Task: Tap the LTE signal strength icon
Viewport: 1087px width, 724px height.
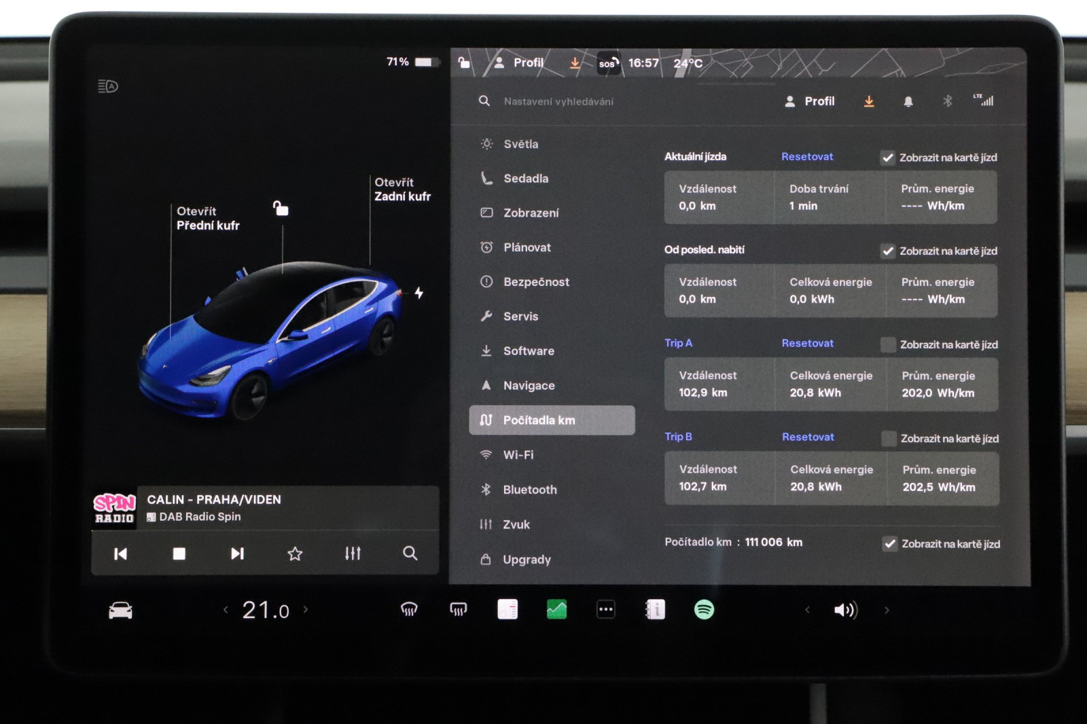Action: (x=984, y=101)
